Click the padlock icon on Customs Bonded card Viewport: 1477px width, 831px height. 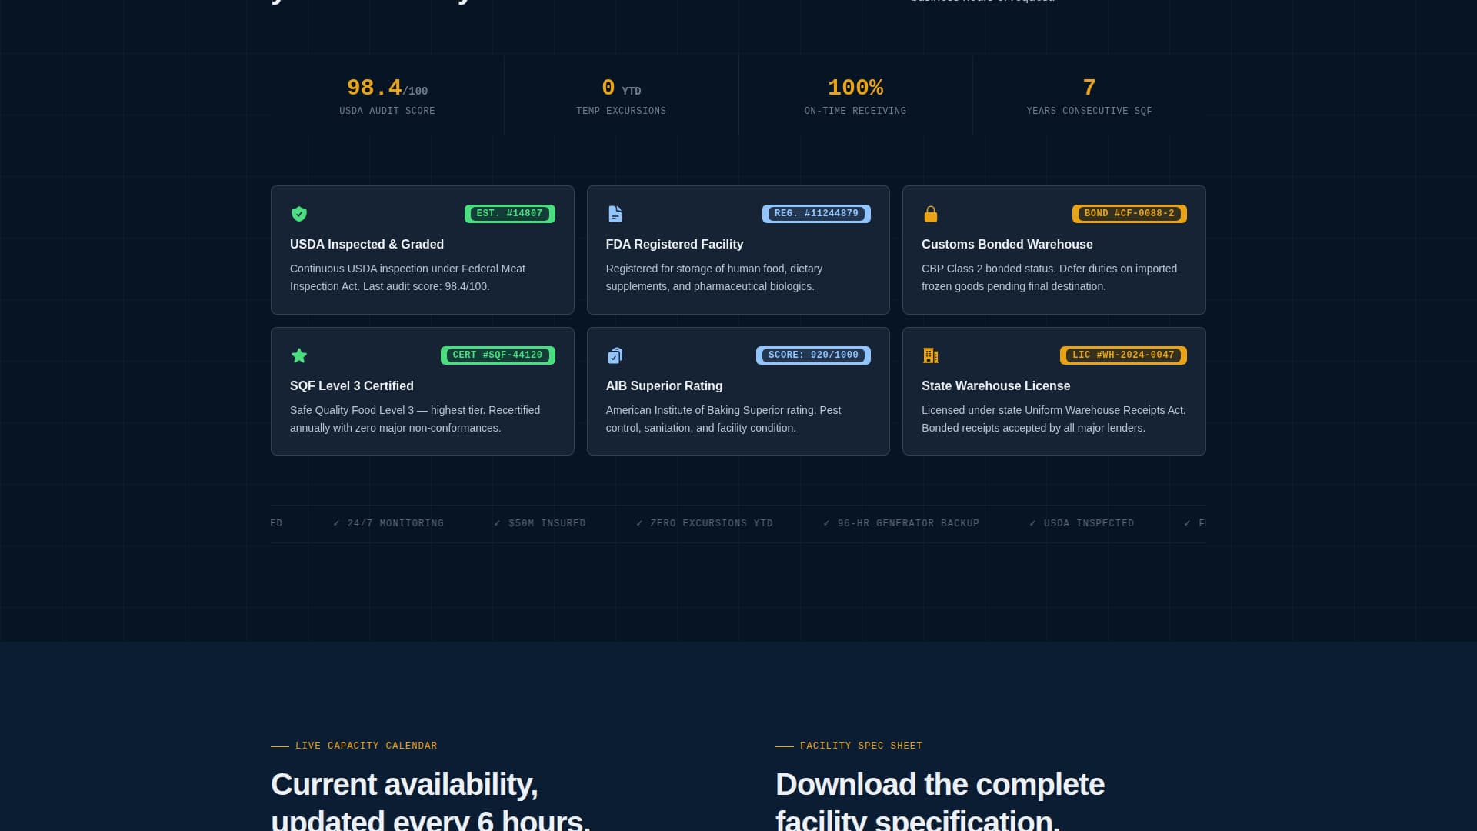point(930,214)
